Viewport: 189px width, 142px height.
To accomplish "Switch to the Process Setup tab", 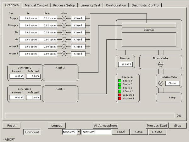I will (x=64, y=5).
